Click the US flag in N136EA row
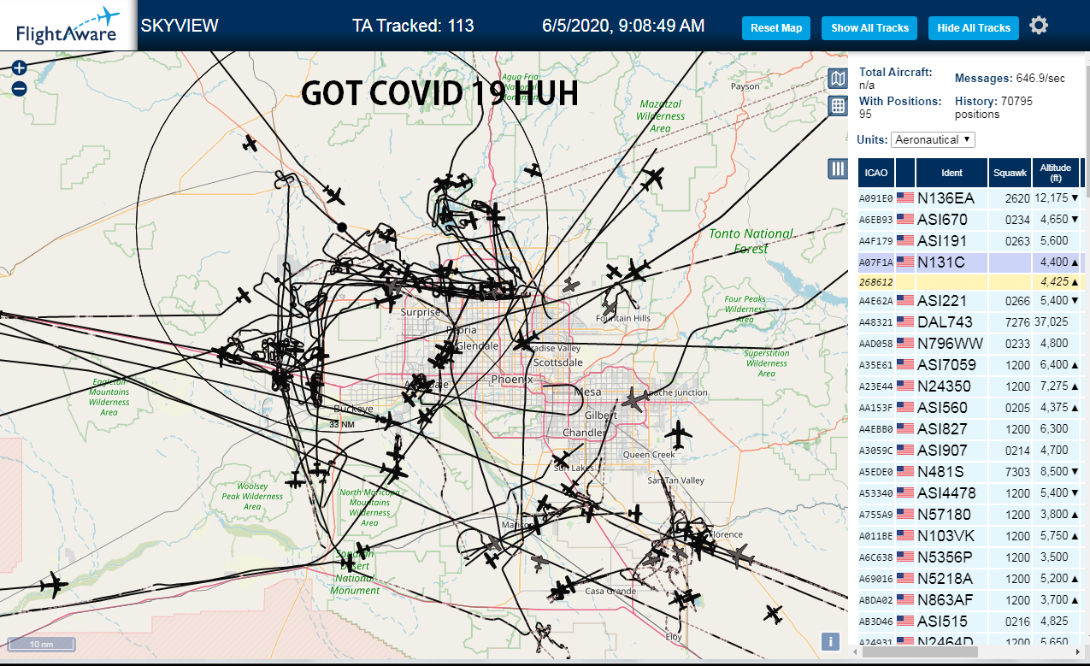 tap(905, 198)
